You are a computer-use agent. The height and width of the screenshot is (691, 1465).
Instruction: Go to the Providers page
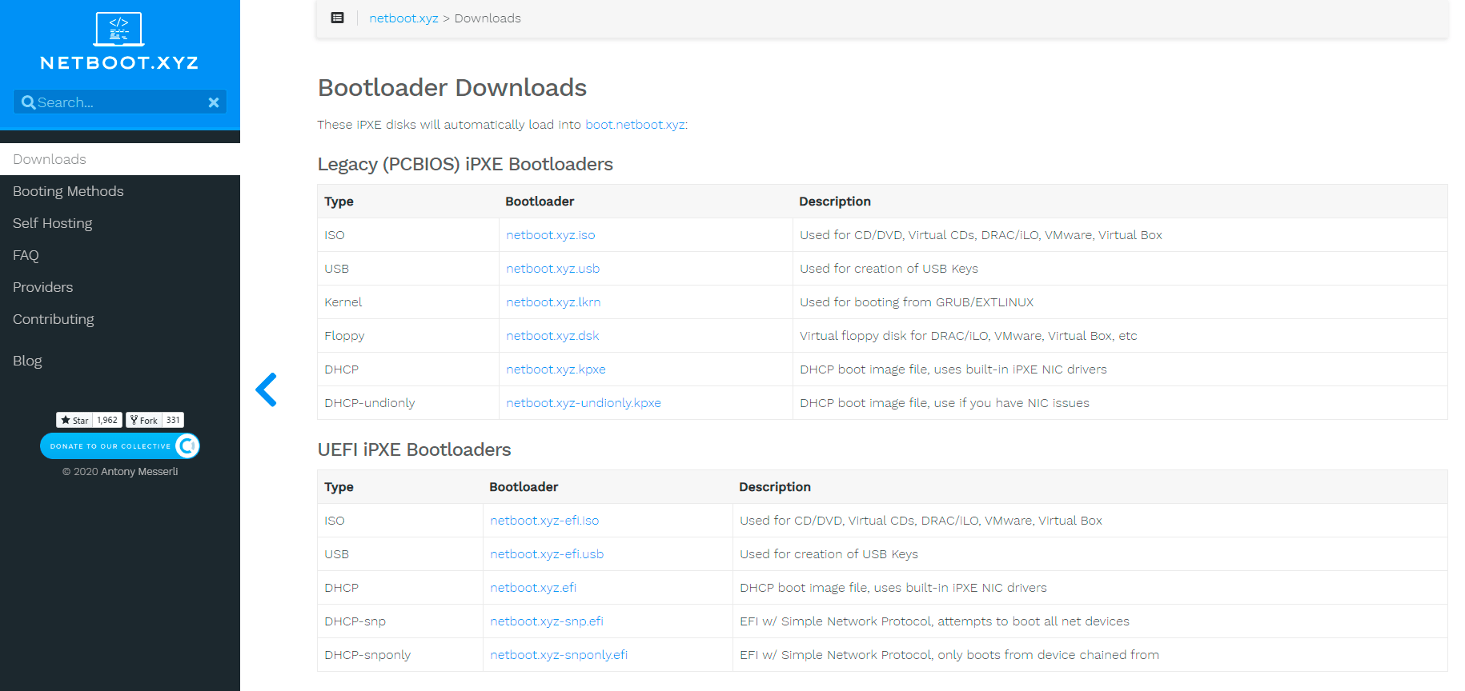click(120, 287)
